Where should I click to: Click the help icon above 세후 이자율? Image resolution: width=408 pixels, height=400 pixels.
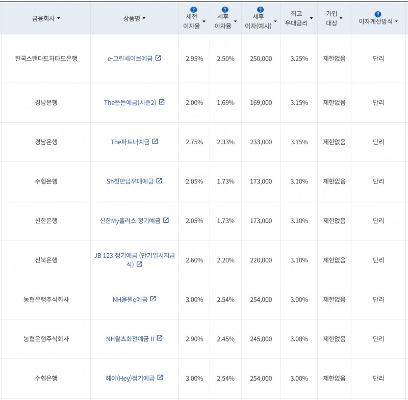pos(225,10)
